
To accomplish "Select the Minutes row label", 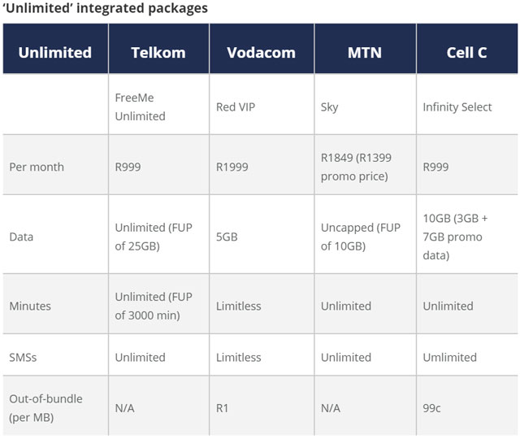I will click(x=30, y=306).
